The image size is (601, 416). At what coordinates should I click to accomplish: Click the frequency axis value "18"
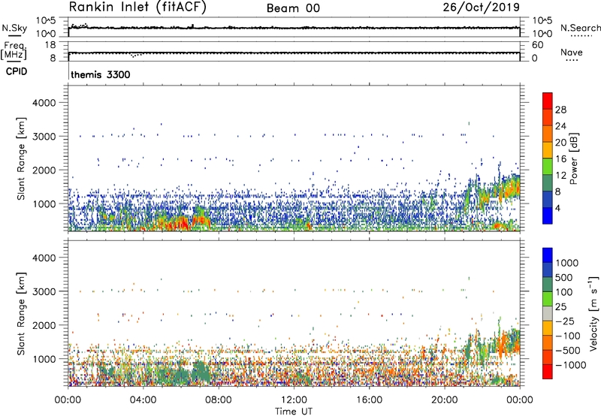[x=50, y=45]
